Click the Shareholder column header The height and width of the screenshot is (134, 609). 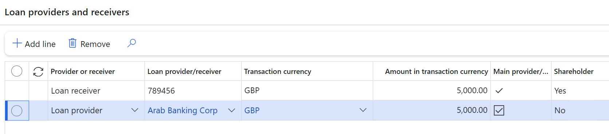pos(574,71)
